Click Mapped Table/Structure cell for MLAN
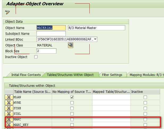Image resolution: width=164 pixels, height=129 pixels. click(111, 97)
